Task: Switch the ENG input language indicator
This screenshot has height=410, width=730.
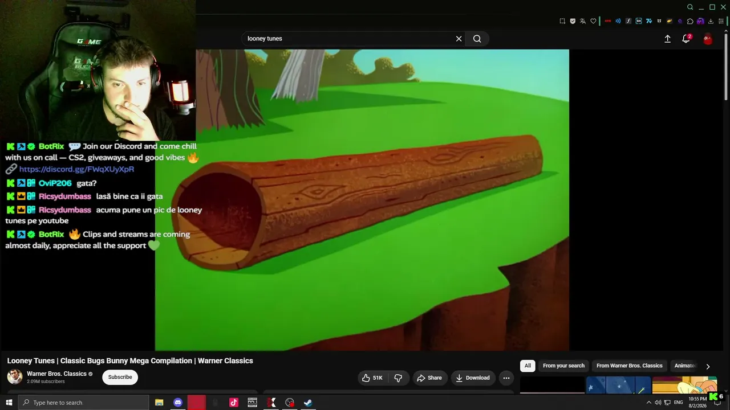Action: coord(679,403)
